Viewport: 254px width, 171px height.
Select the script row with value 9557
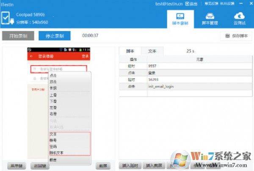185,66
